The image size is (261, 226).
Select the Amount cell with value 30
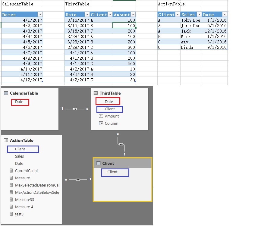click(124, 80)
